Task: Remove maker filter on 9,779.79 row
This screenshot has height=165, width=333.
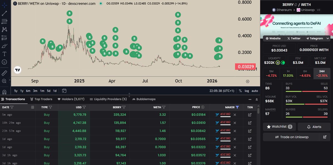Action: 235,115
